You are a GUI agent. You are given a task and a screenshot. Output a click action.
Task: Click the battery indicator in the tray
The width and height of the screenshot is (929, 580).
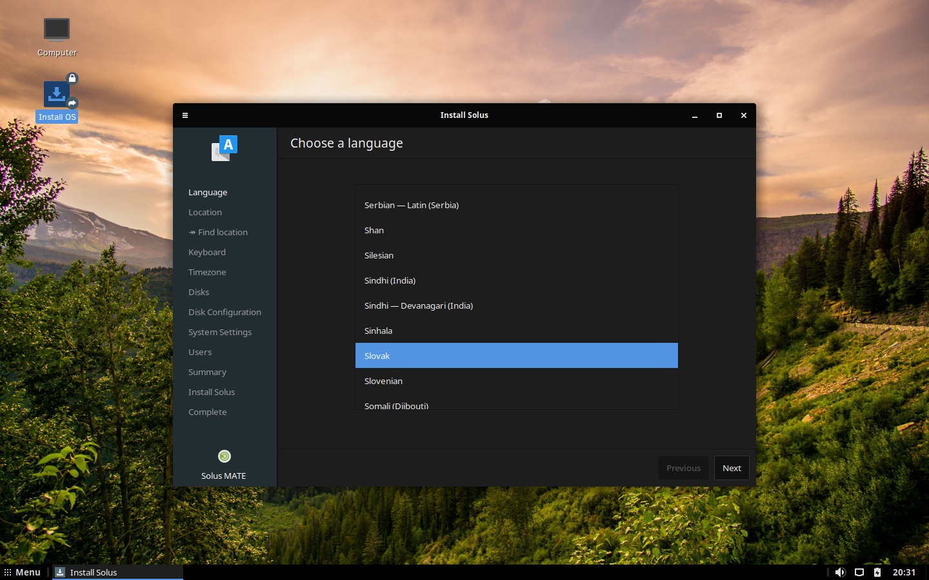click(x=877, y=572)
